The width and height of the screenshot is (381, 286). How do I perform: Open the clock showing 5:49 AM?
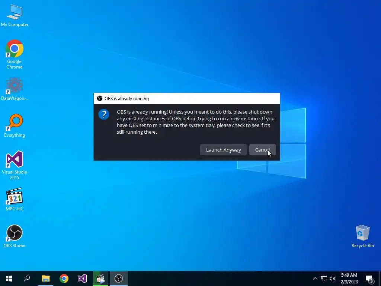(x=349, y=279)
